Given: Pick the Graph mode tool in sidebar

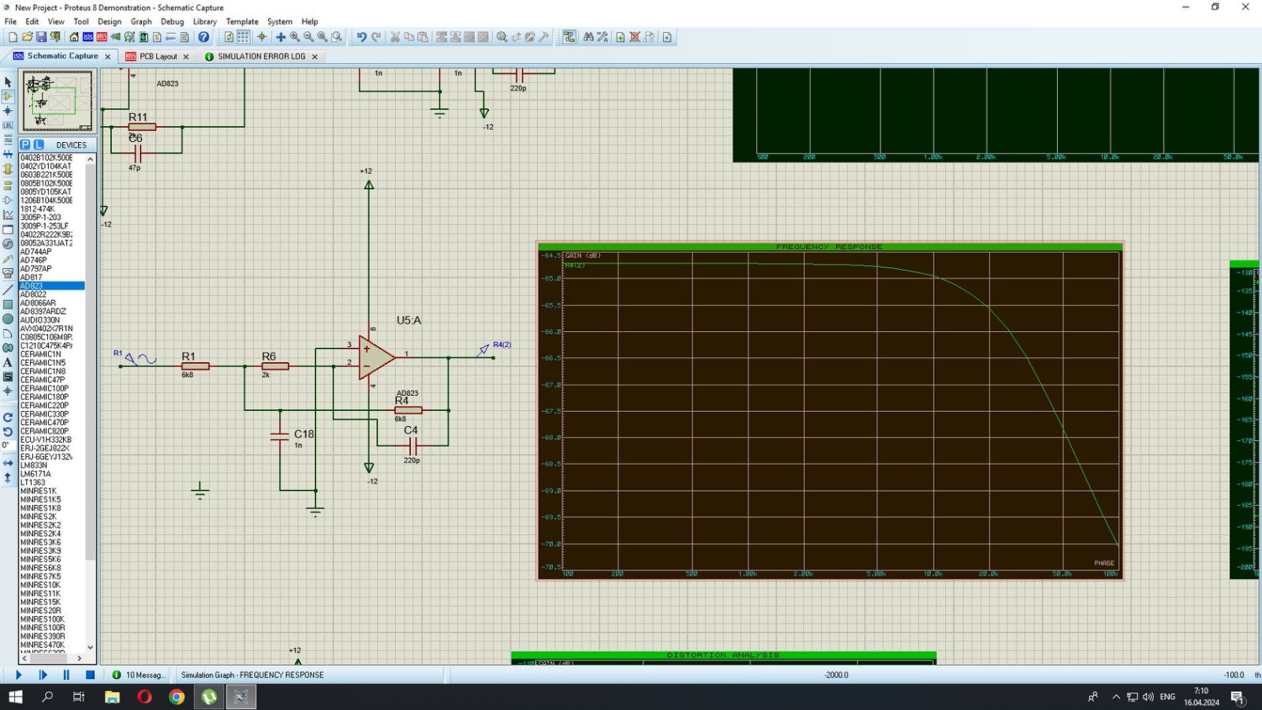Looking at the screenshot, I should 8,215.
